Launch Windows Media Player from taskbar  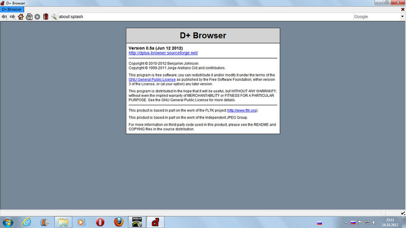81,222
